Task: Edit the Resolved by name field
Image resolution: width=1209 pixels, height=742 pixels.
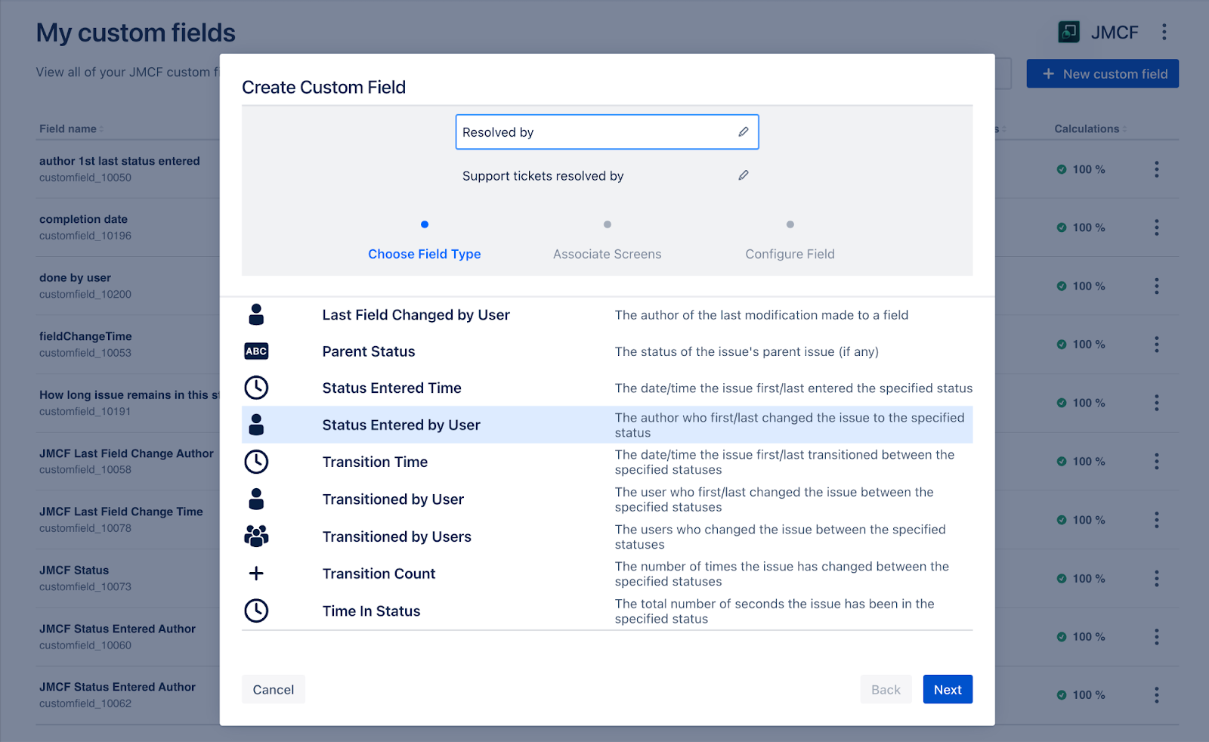Action: [608, 131]
